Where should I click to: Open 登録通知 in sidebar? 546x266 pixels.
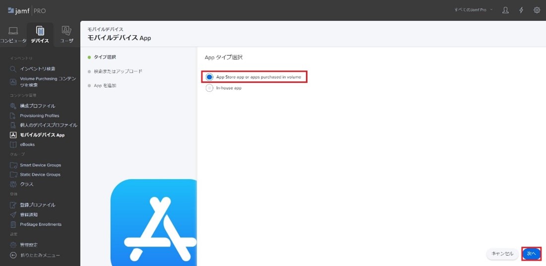(29, 214)
